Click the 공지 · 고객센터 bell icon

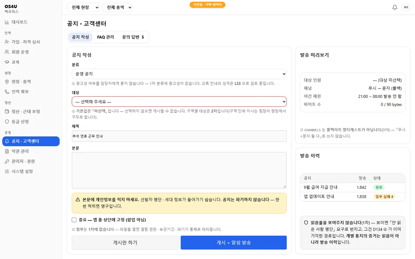coord(7,141)
